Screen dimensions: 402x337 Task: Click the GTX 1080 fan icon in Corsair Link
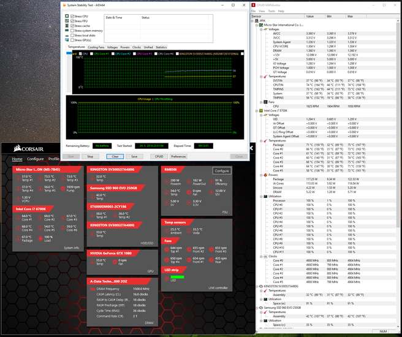115,262
